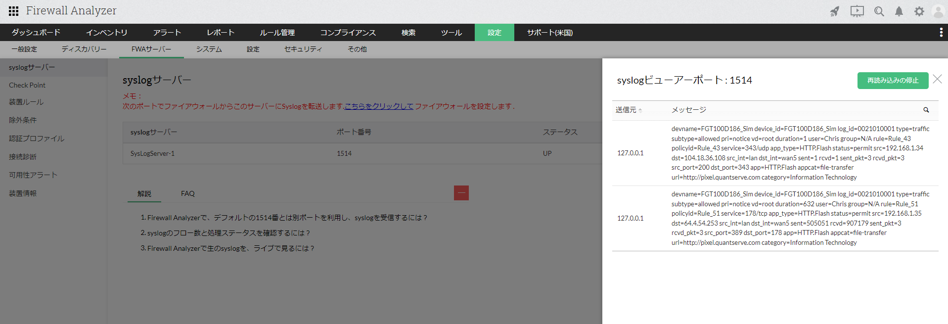The height and width of the screenshot is (324, 948).
Task: Open the app grid launcher icon
Action: point(13,11)
